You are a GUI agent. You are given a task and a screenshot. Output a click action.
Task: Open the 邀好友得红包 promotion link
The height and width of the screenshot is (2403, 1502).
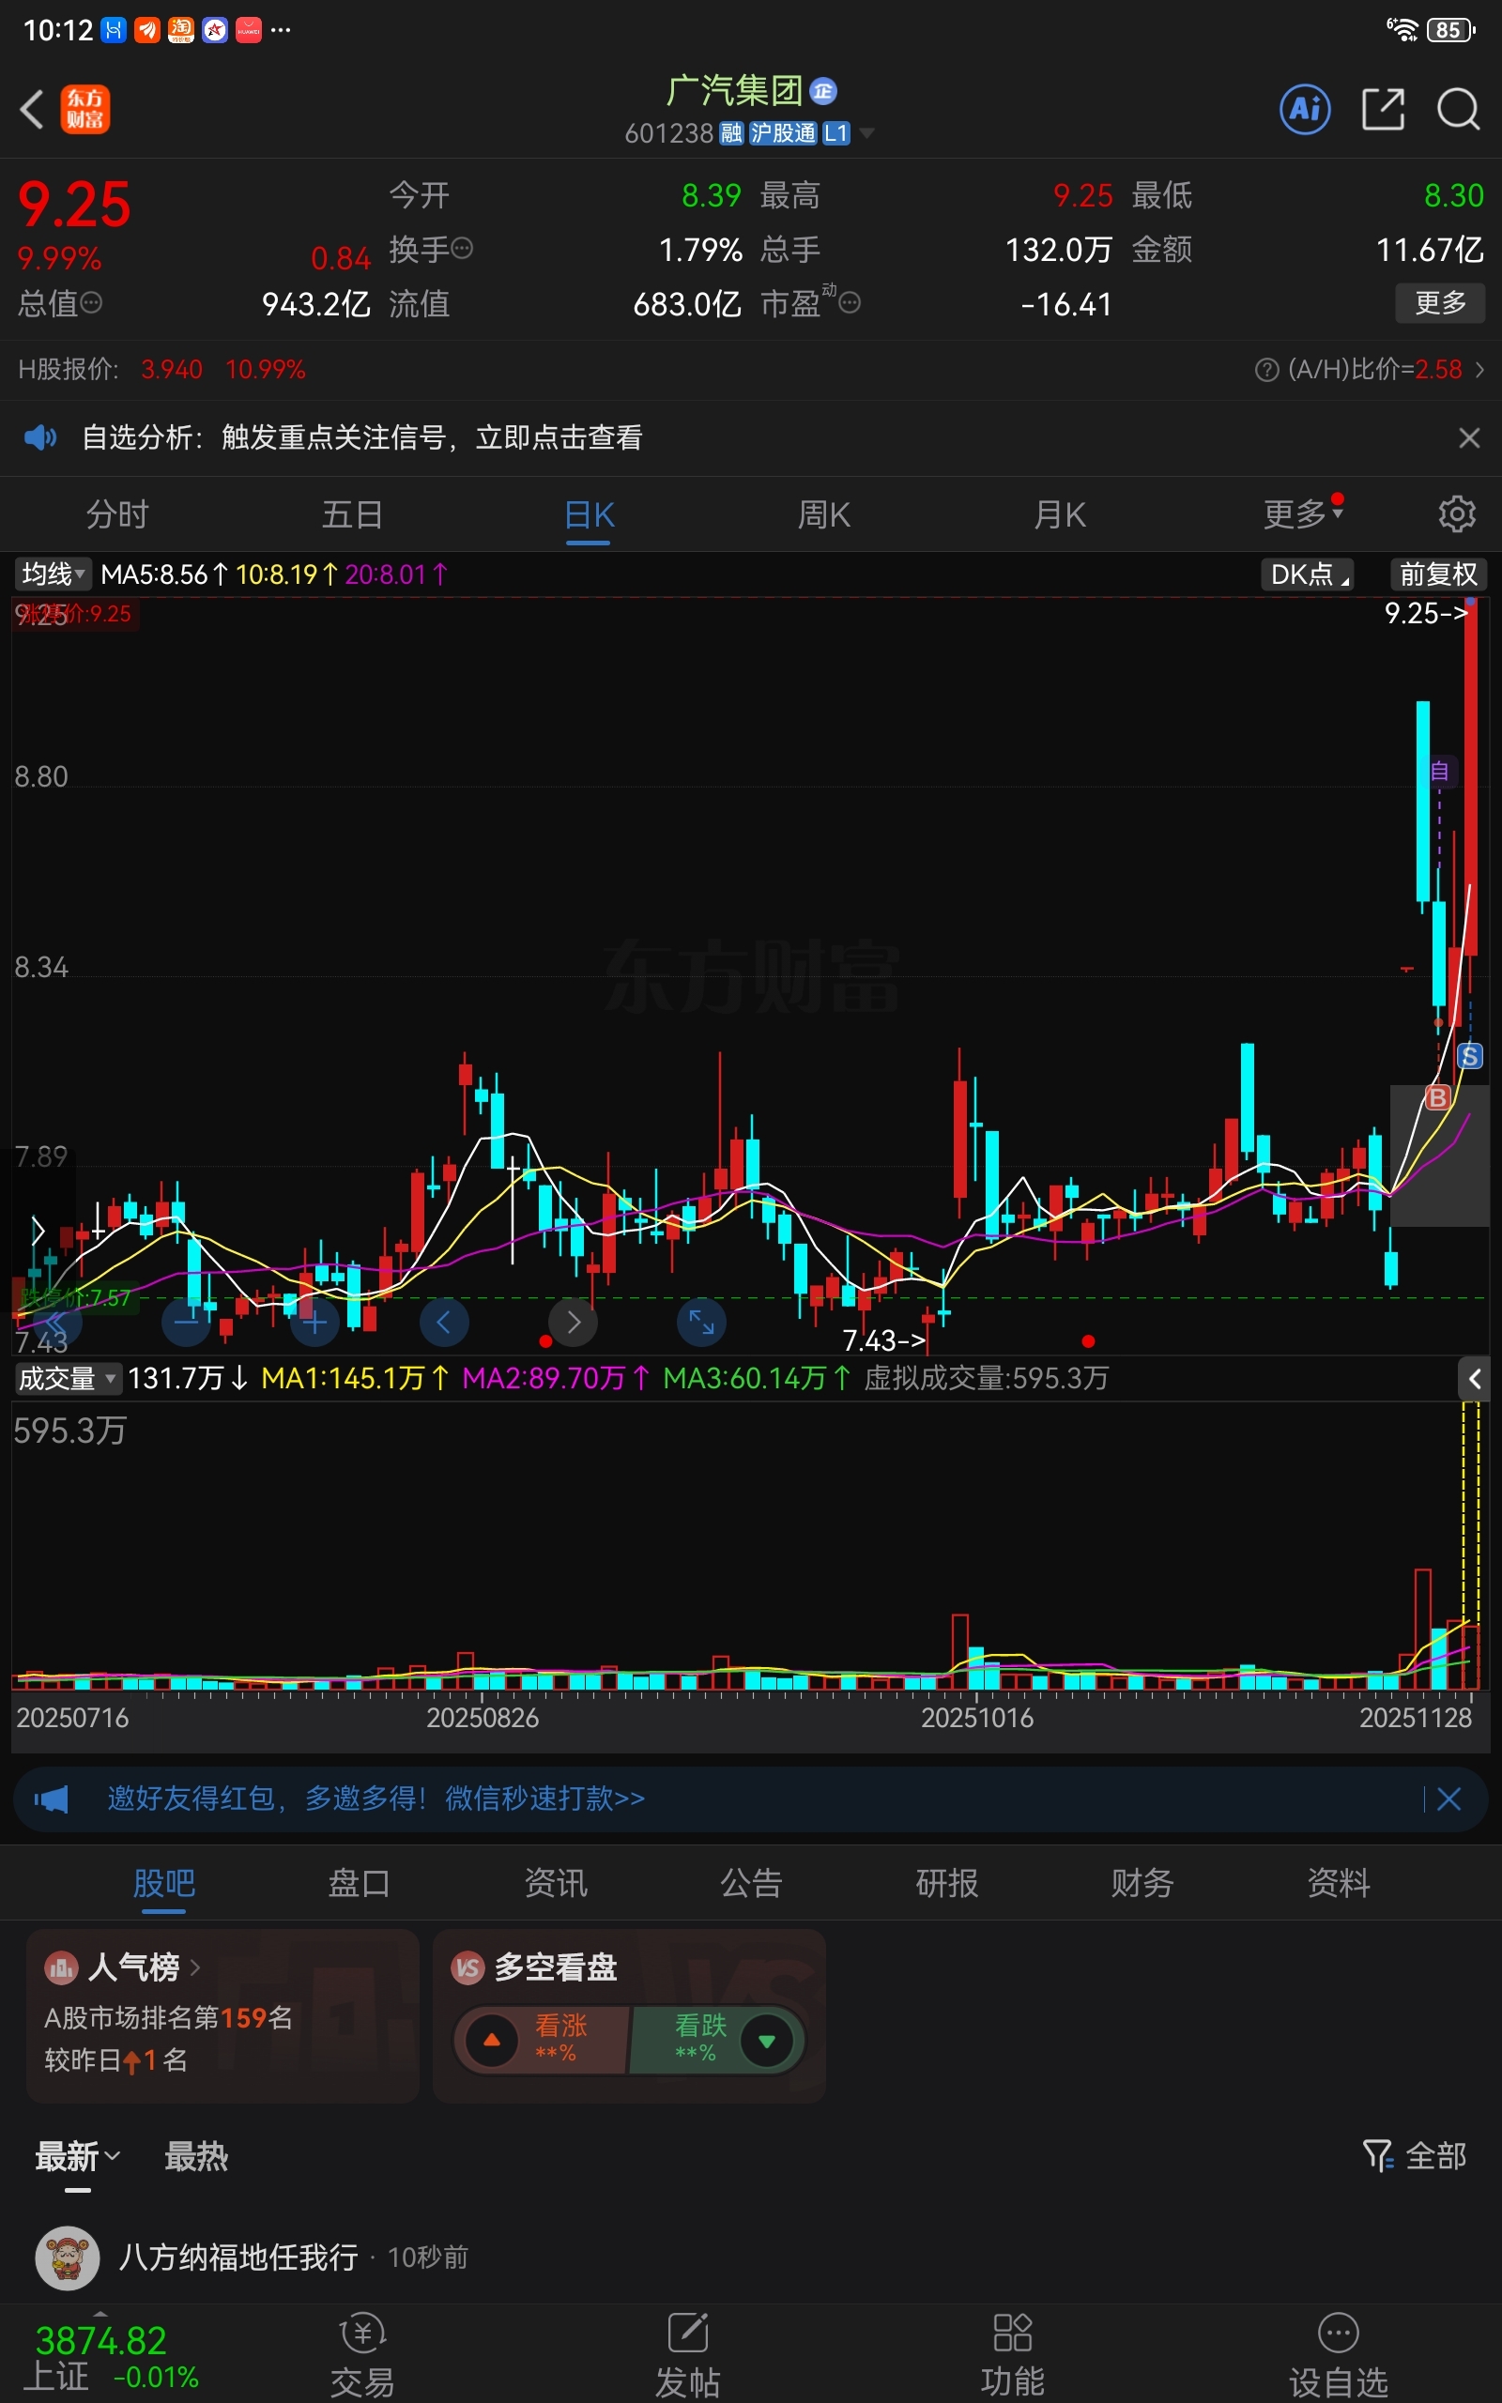point(376,1798)
